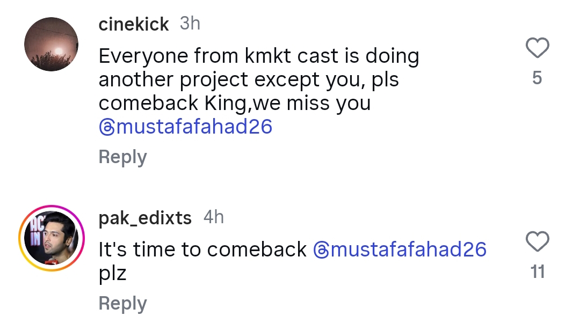
Task: Reply to pak_edixts' comment
Action: click(x=122, y=304)
